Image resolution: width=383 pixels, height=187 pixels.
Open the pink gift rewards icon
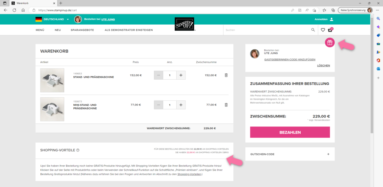coord(330,43)
